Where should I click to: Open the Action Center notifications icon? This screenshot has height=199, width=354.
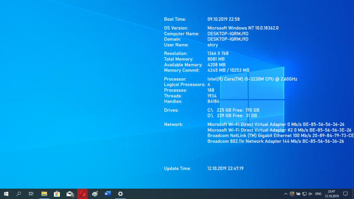(x=345, y=194)
